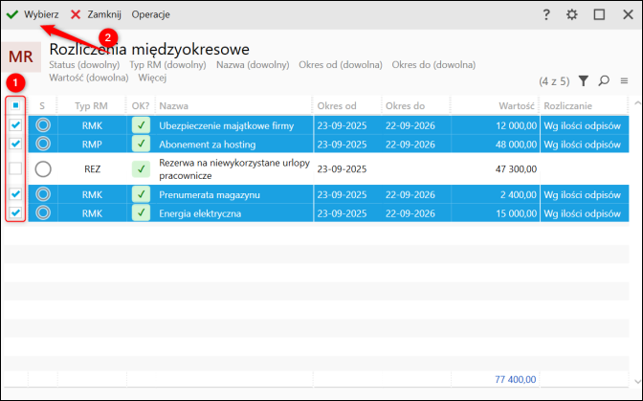Open the hamburger list menu icon
The image size is (643, 401).
coord(624,81)
